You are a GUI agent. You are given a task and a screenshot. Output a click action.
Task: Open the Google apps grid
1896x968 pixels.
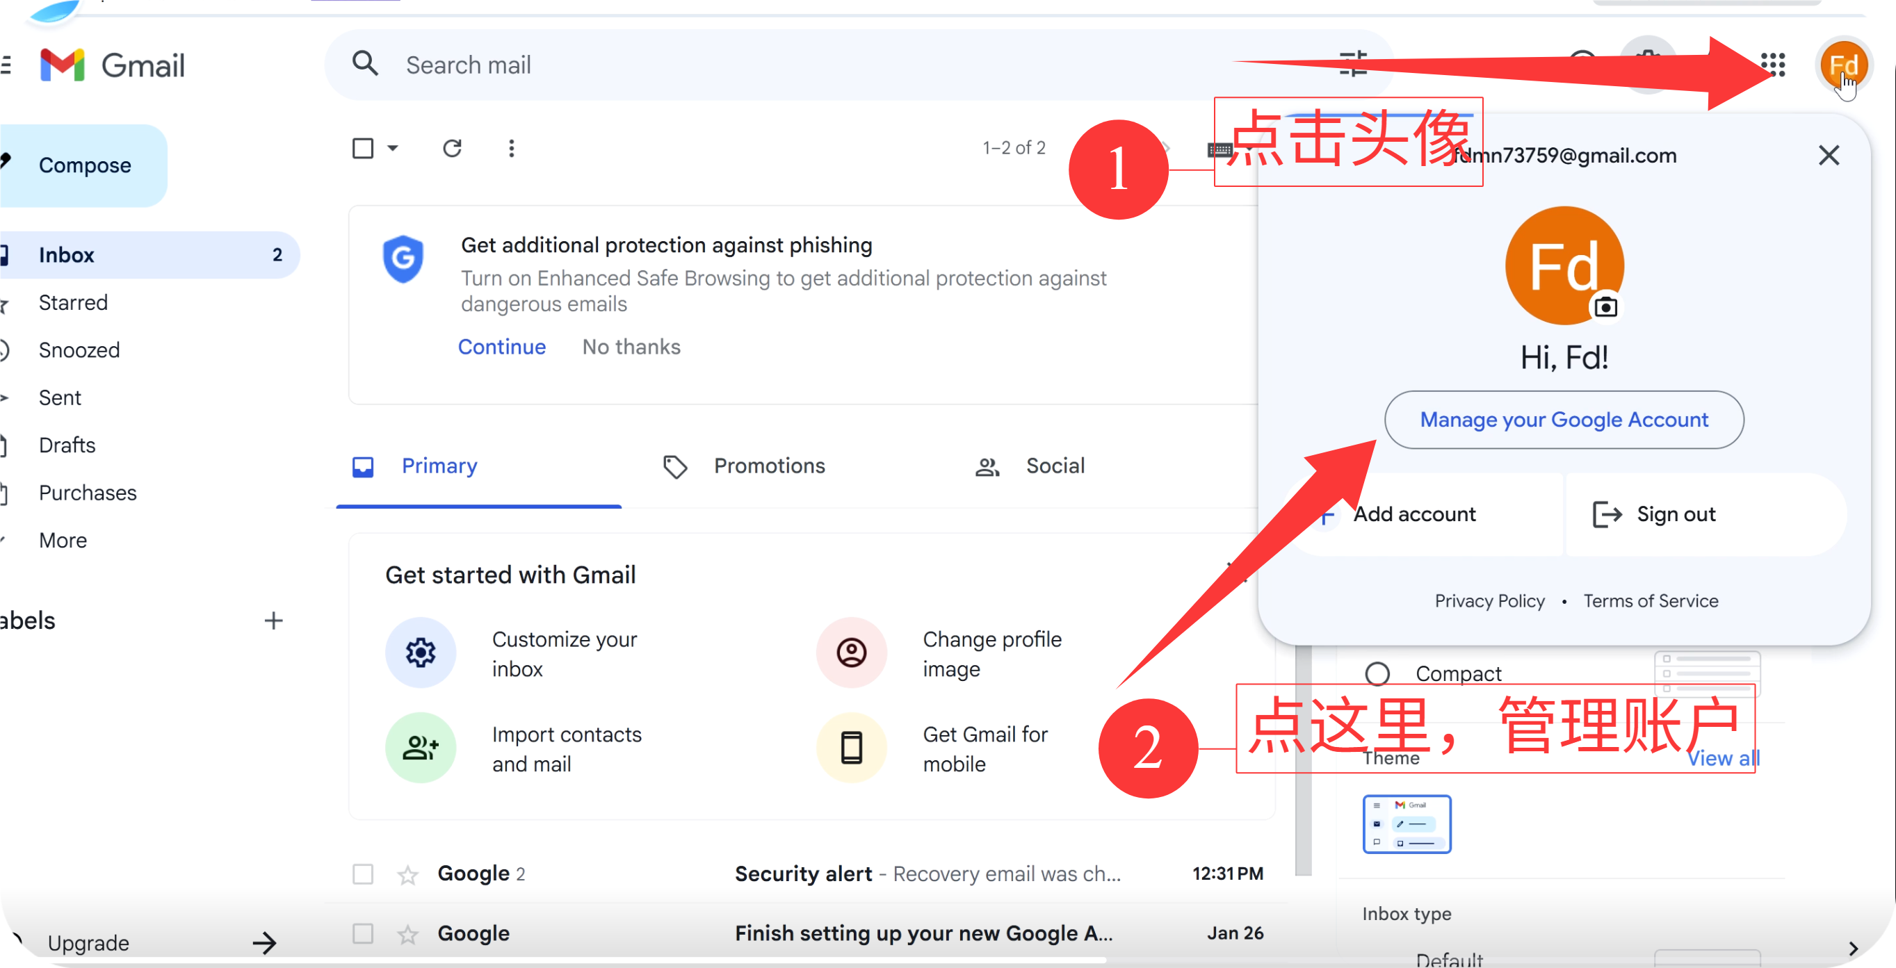point(1773,65)
